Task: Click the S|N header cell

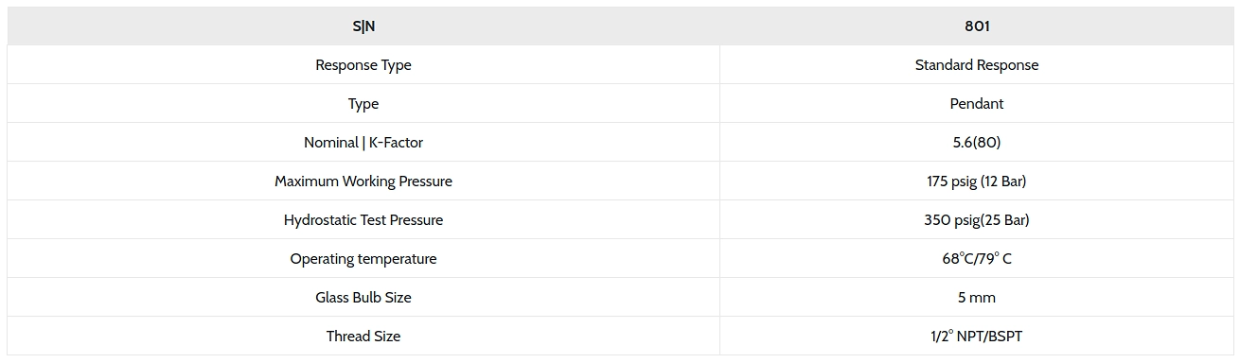Action: [x=363, y=26]
